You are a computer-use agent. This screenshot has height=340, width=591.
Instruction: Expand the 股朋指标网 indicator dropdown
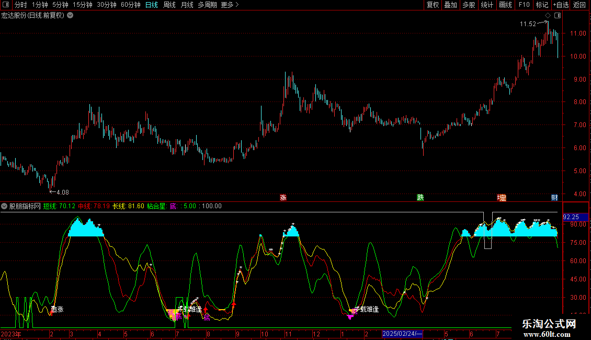[5, 206]
